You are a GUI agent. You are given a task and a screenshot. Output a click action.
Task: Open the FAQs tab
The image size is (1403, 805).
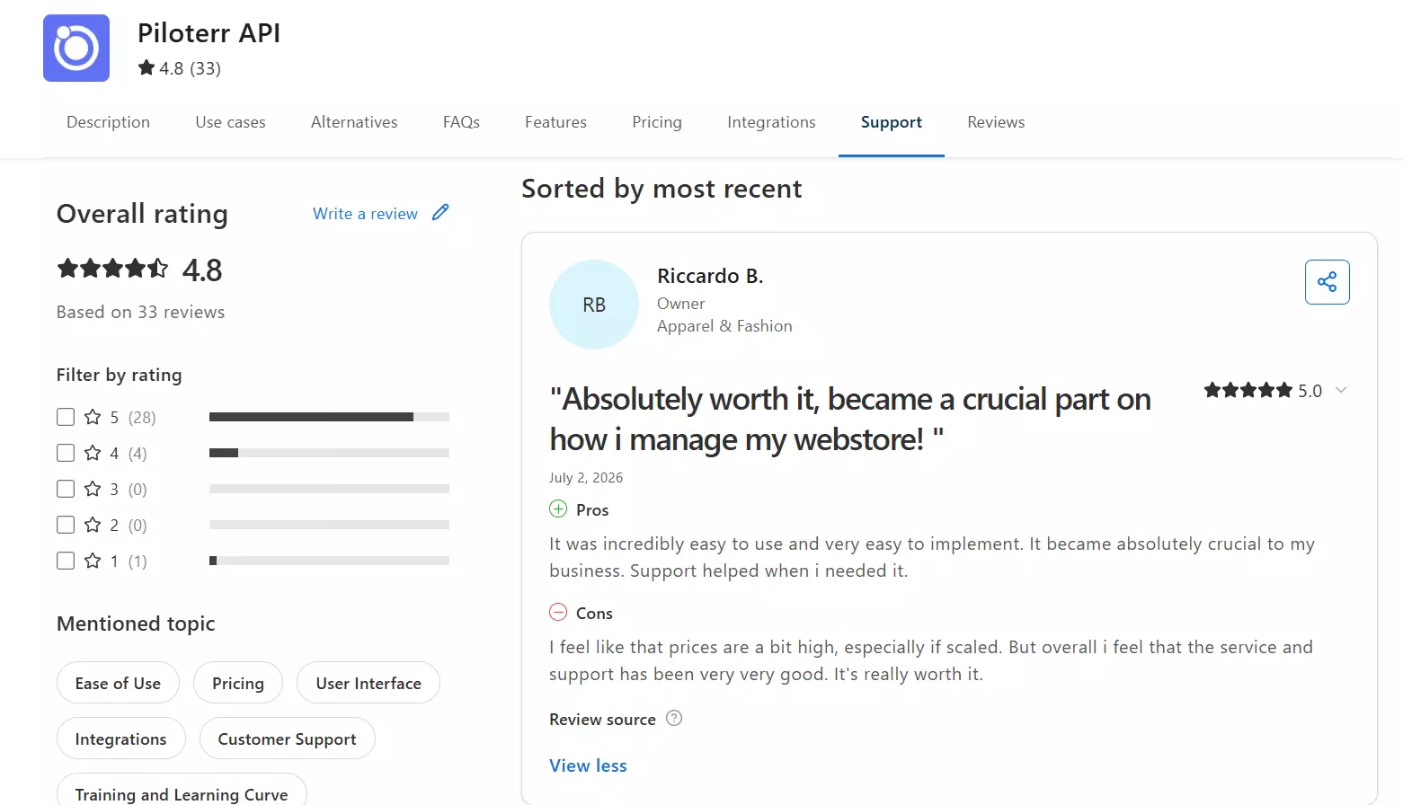click(x=461, y=122)
